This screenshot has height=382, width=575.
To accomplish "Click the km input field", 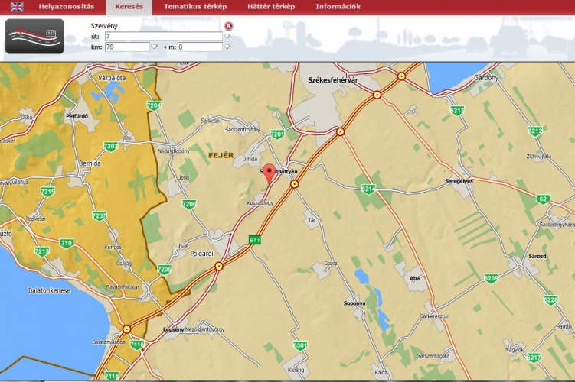I will tap(126, 47).
